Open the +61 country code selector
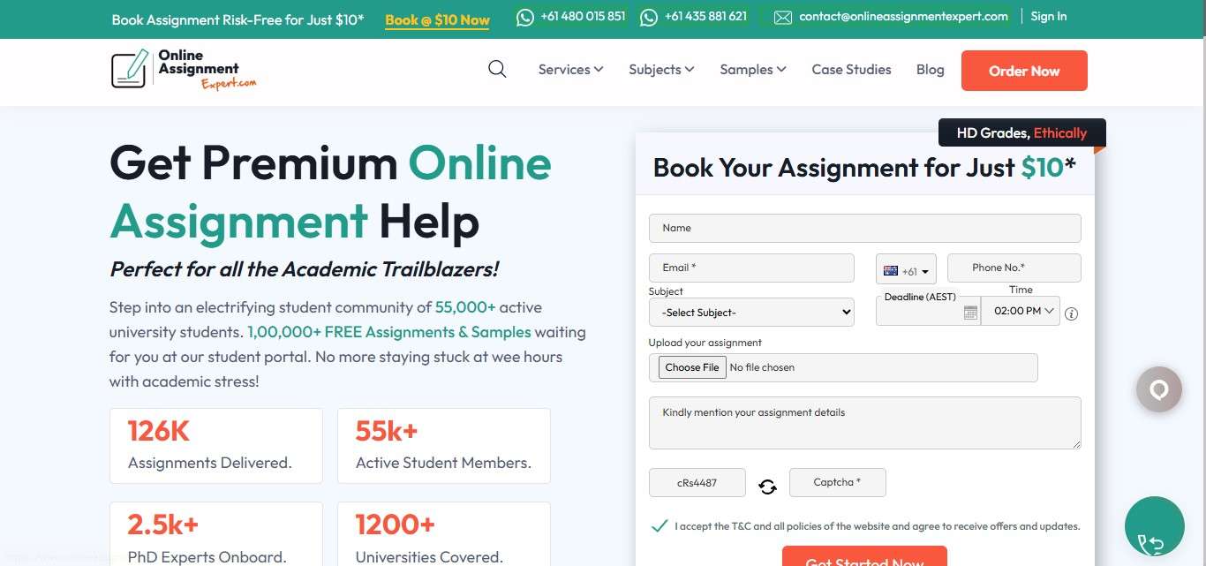Screen dimensions: 1206x566 pyautogui.click(x=906, y=271)
